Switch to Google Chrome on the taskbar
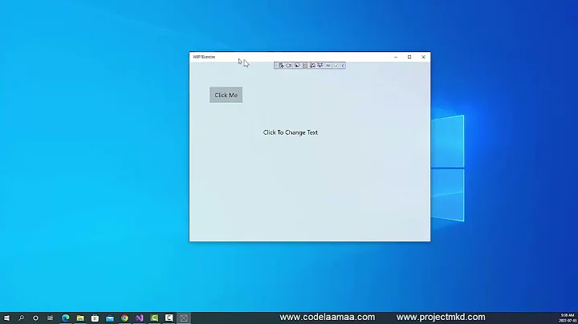Screen dimensions: 578x324 124,318
